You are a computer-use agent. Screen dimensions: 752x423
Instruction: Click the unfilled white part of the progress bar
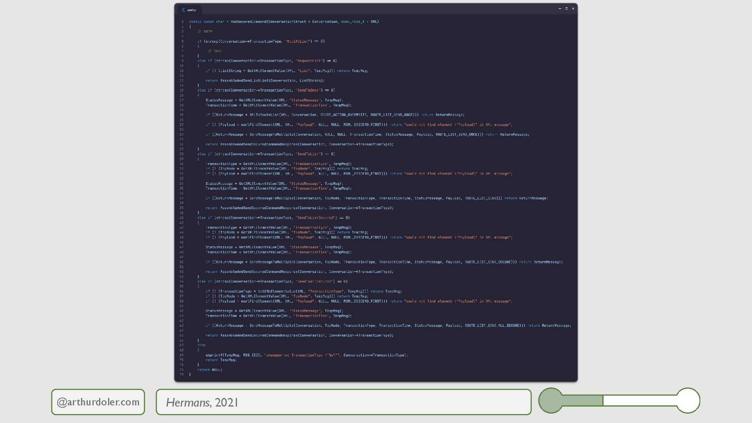tap(639, 400)
